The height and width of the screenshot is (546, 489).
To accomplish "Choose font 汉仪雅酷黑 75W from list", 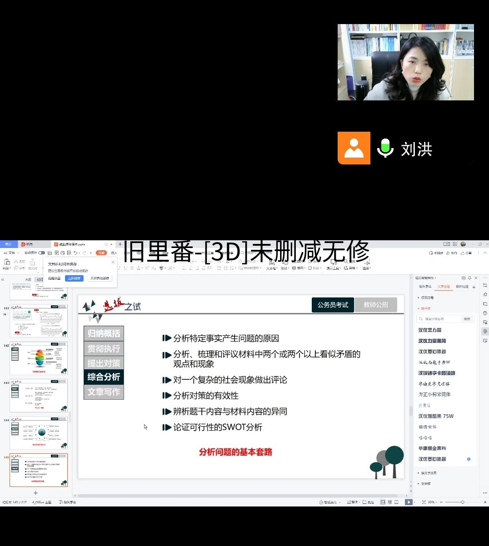I will (436, 416).
